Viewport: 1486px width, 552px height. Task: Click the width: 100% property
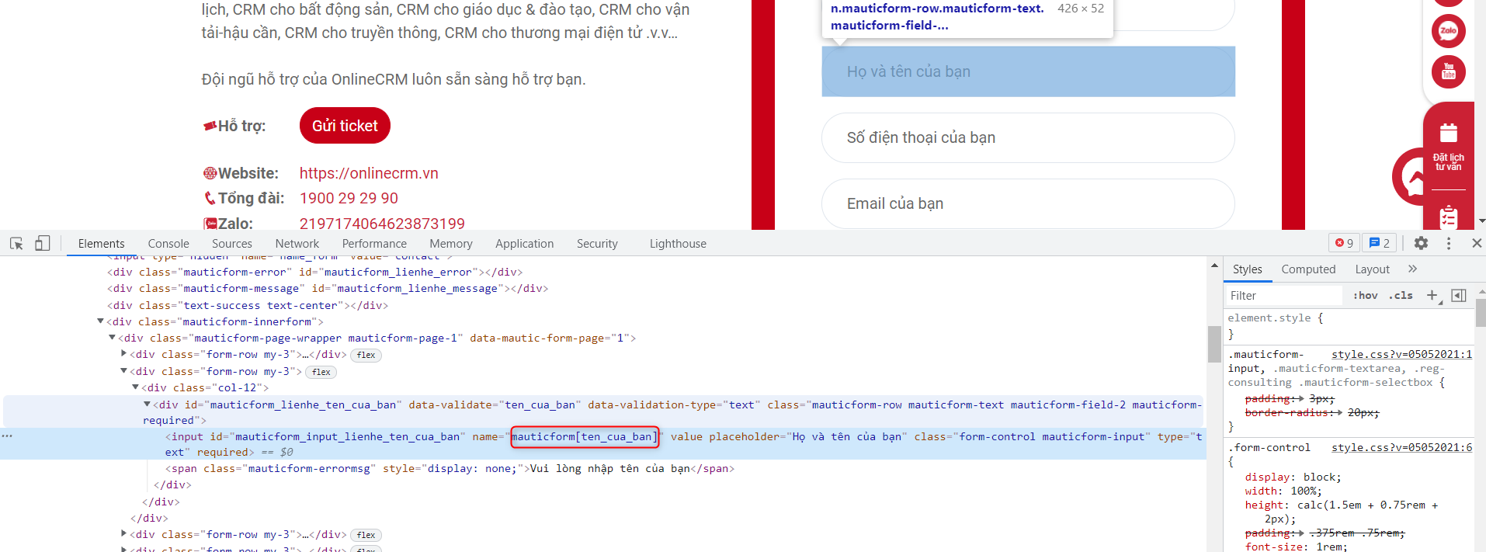point(1283,491)
